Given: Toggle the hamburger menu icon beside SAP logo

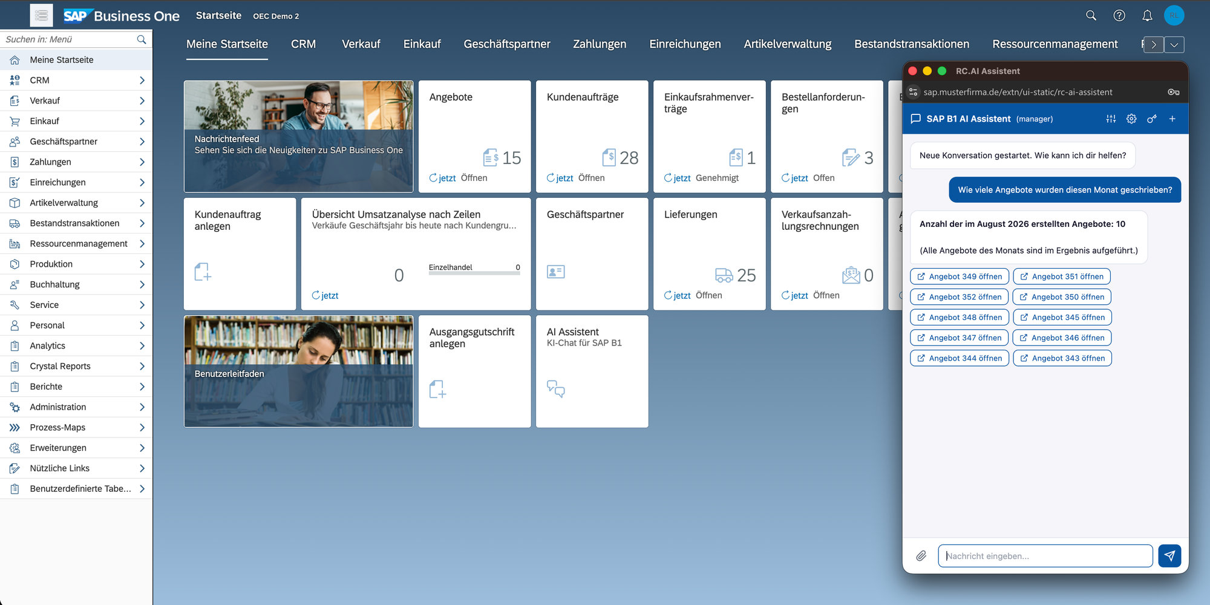Looking at the screenshot, I should point(41,16).
